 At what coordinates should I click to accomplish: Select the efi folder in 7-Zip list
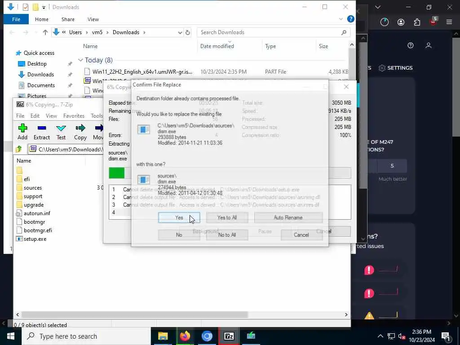27,179
